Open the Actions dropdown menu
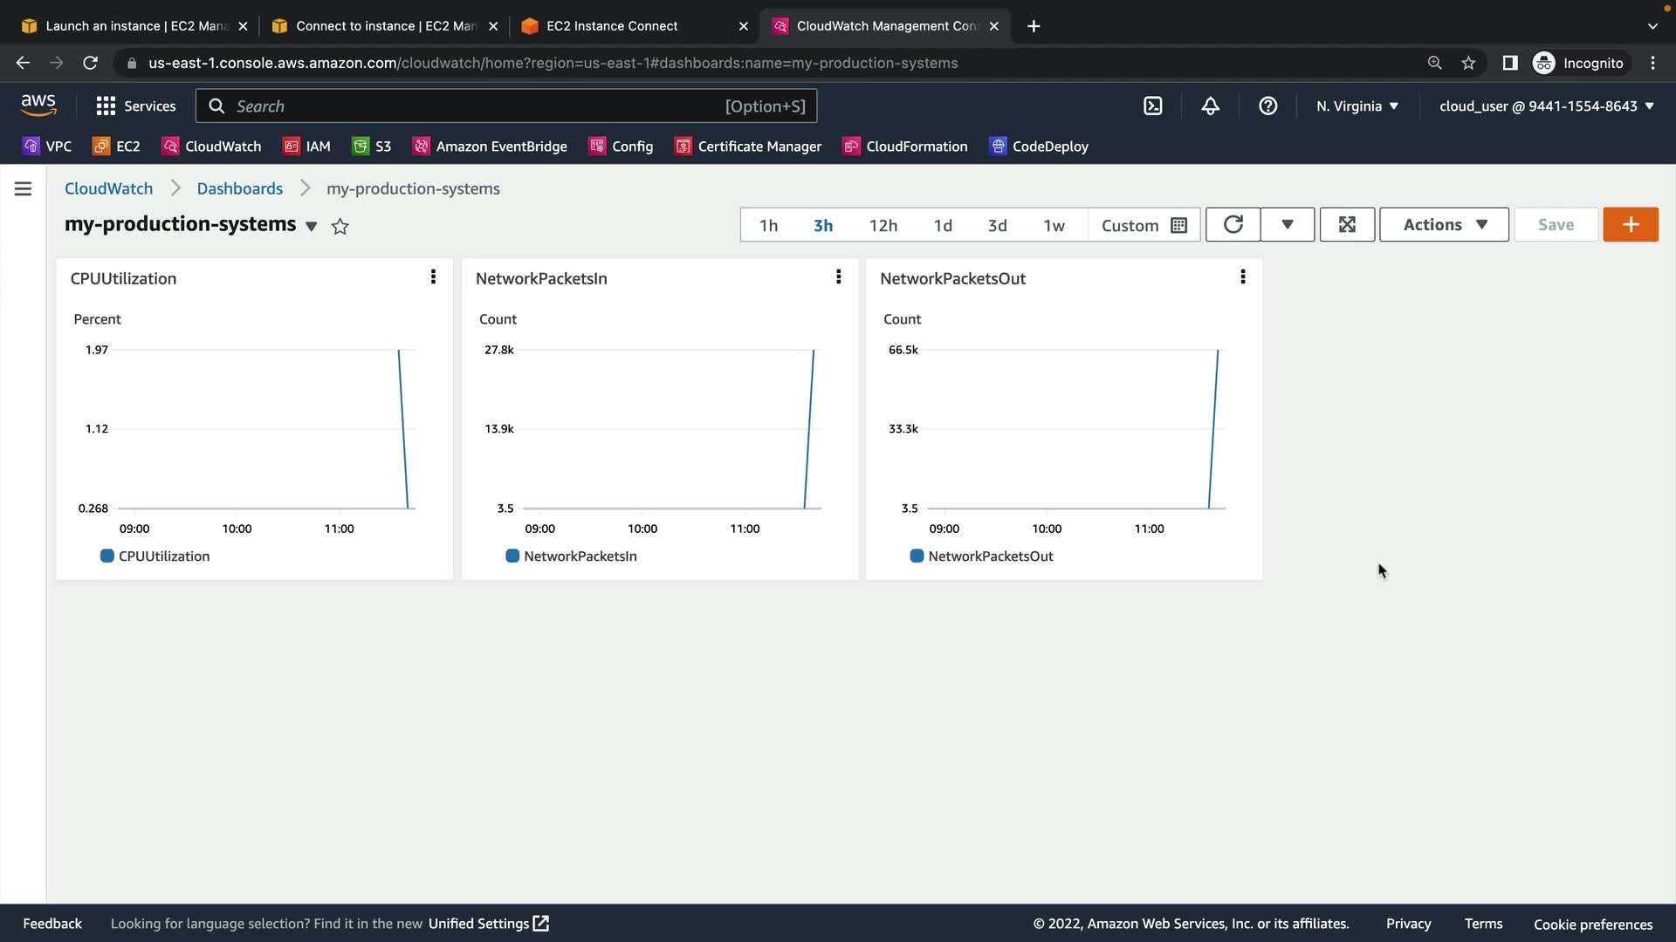This screenshot has width=1676, height=942. [1444, 224]
